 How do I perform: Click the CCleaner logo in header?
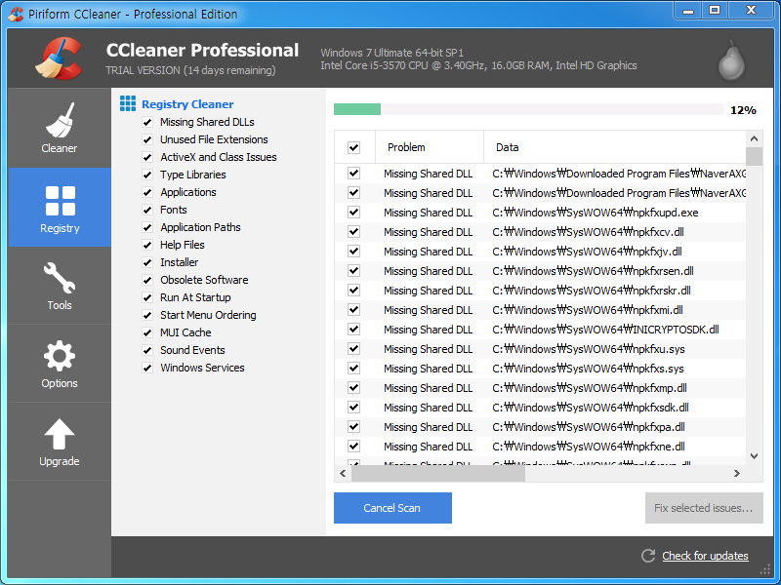(x=59, y=58)
